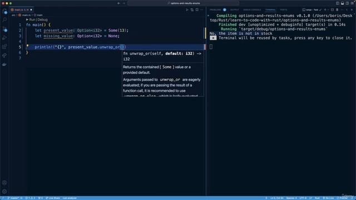
Task: Open the Search view in activity bar
Action: pyautogui.click(x=4, y=20)
